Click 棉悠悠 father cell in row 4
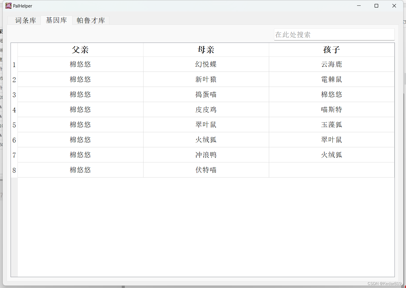The height and width of the screenshot is (288, 406). click(x=80, y=110)
